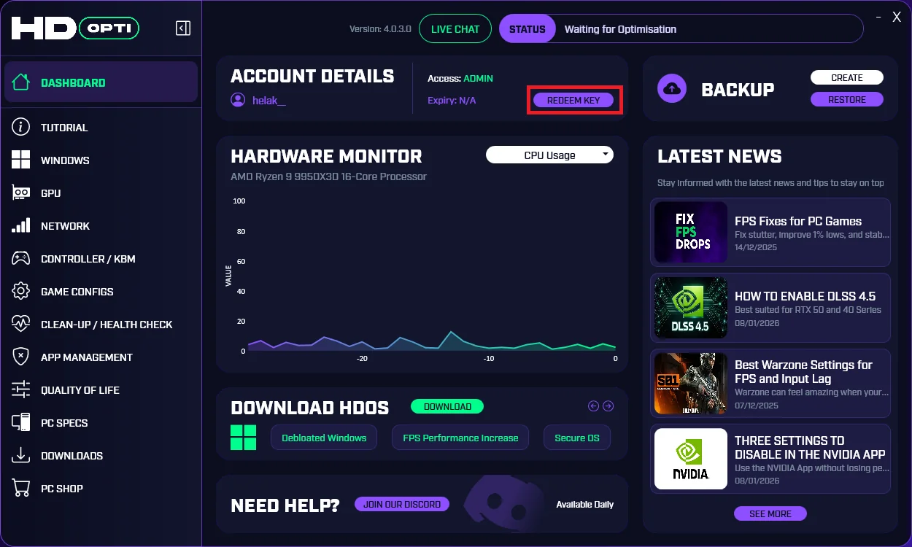This screenshot has height=547, width=912.
Task: Select the Controller / KBM gamepad icon
Action: [20, 258]
